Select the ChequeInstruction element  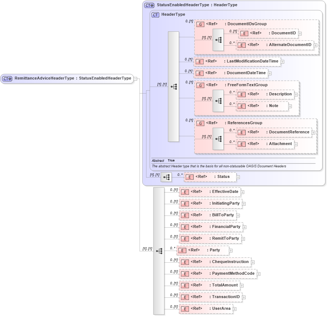(x=216, y=262)
